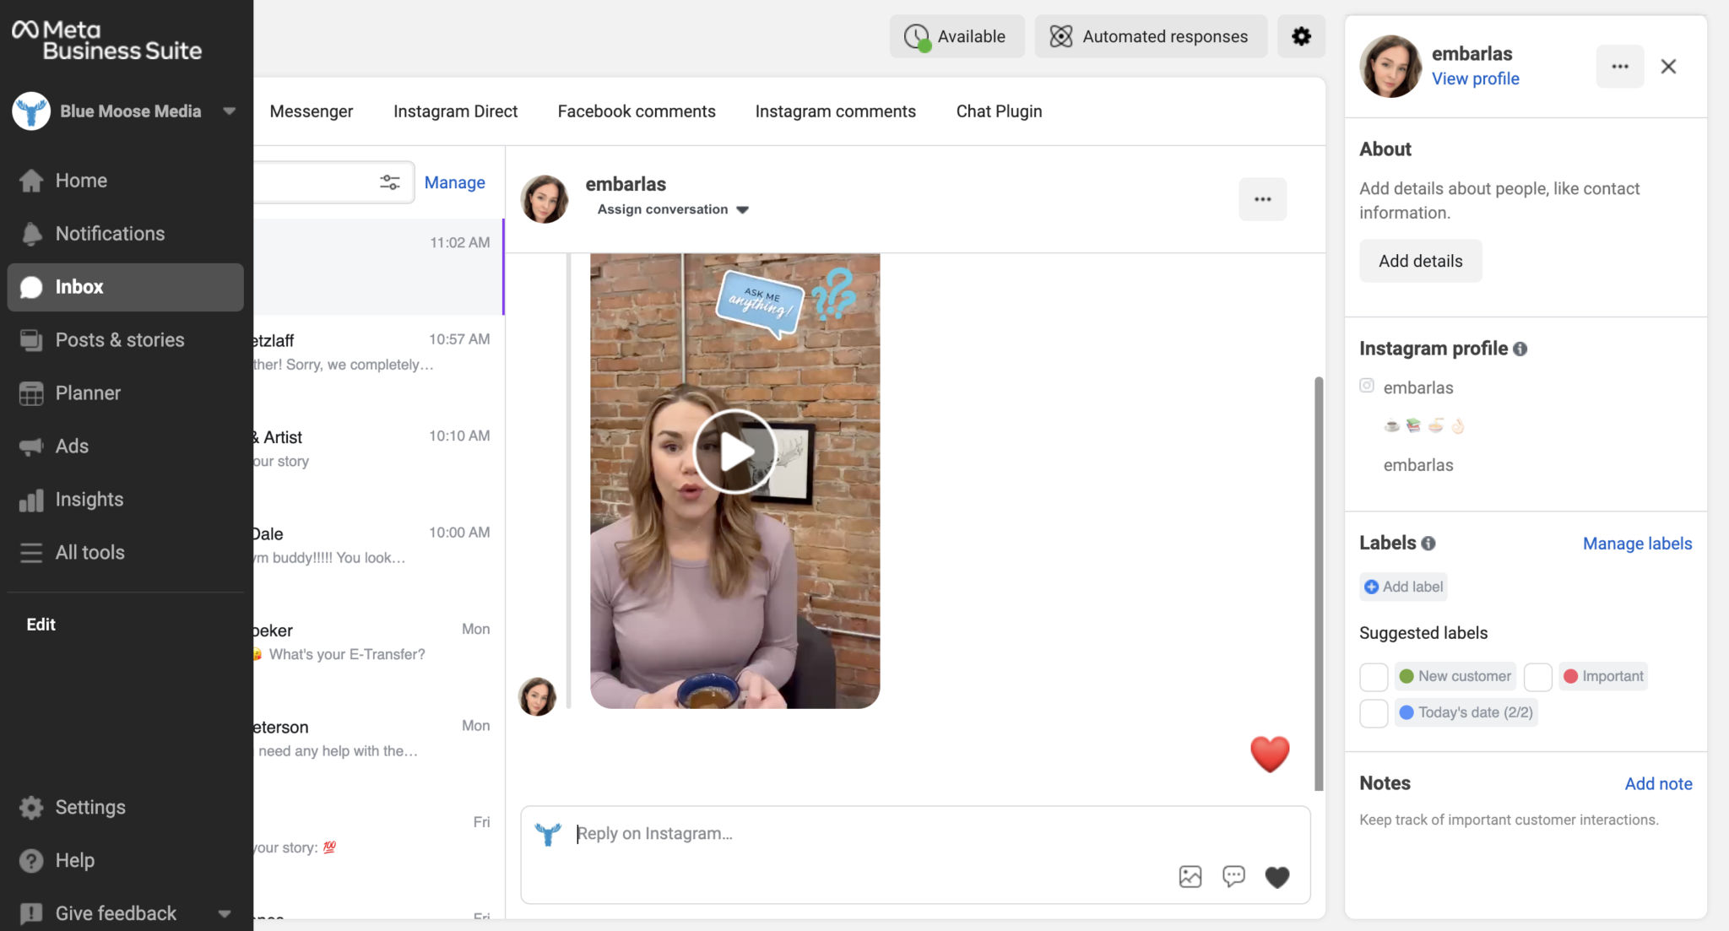Click Labels info icon
This screenshot has height=931, width=1729.
point(1428,544)
